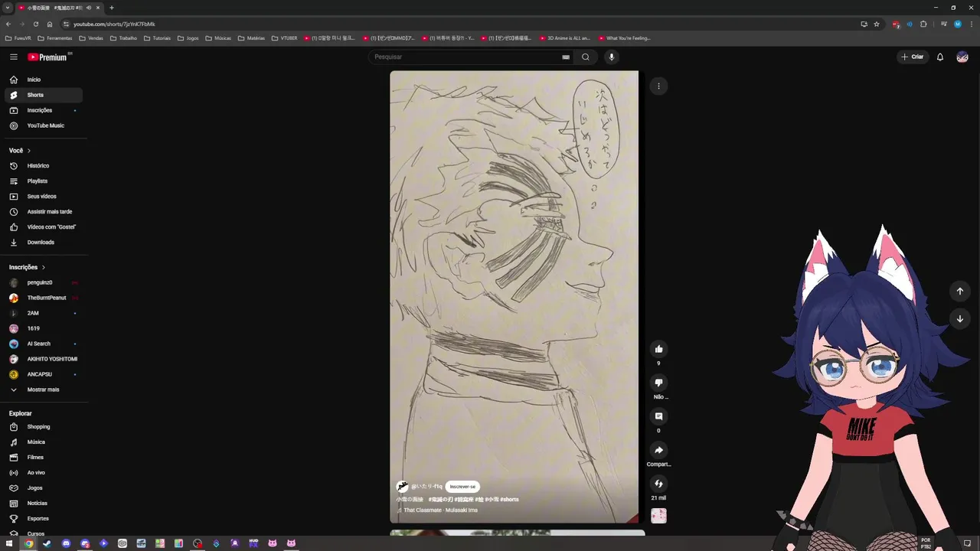Open the Tutoriais bookmarks folder
This screenshot has width=980, height=551.
[x=157, y=37]
